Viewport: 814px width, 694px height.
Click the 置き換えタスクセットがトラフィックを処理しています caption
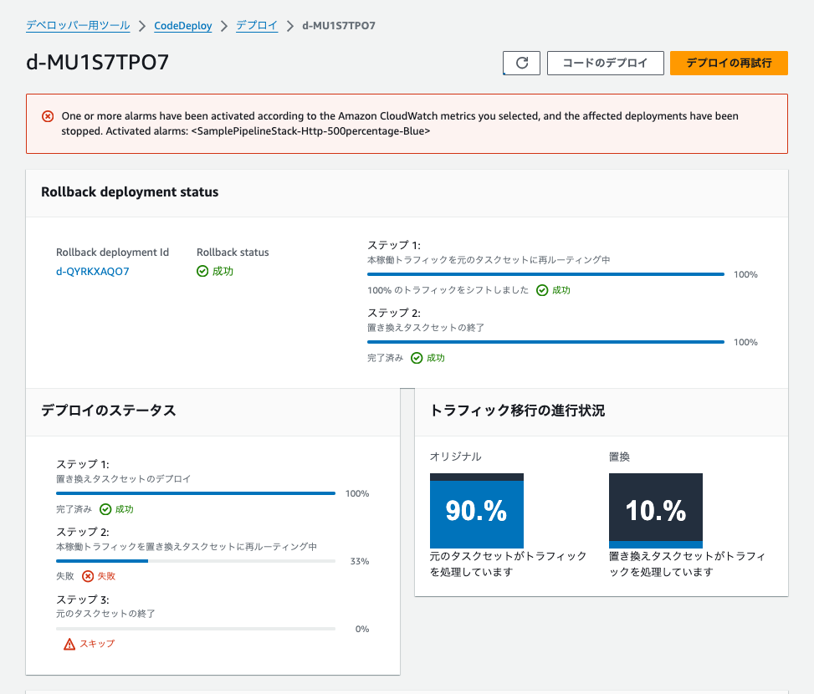pyautogui.click(x=687, y=564)
